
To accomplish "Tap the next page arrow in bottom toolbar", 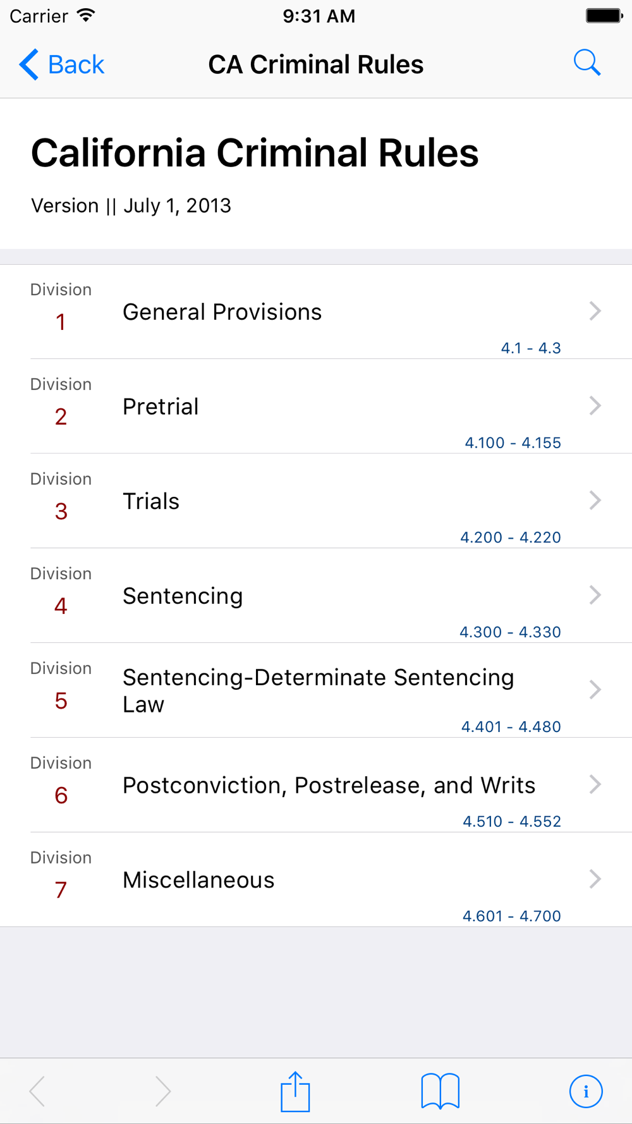I will [162, 1091].
